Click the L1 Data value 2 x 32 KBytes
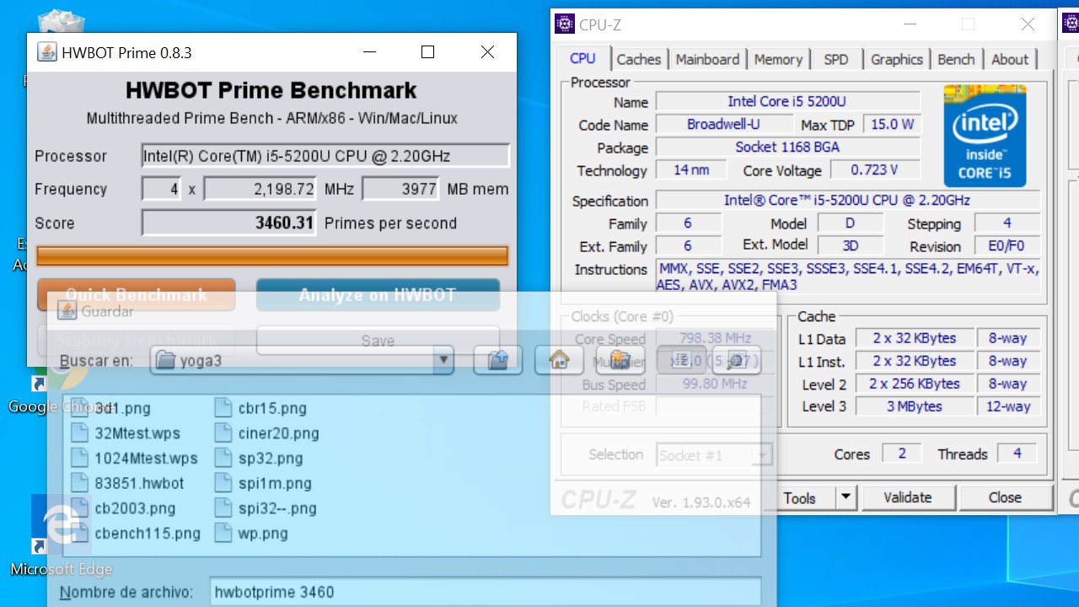Screen dimensions: 1079x607 pos(915,338)
